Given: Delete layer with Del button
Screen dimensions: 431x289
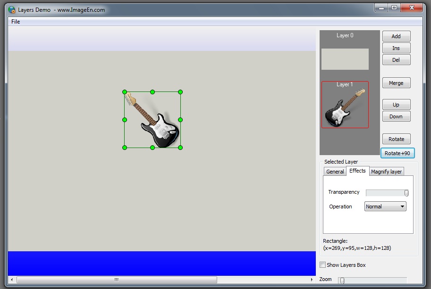Looking at the screenshot, I should 396,60.
